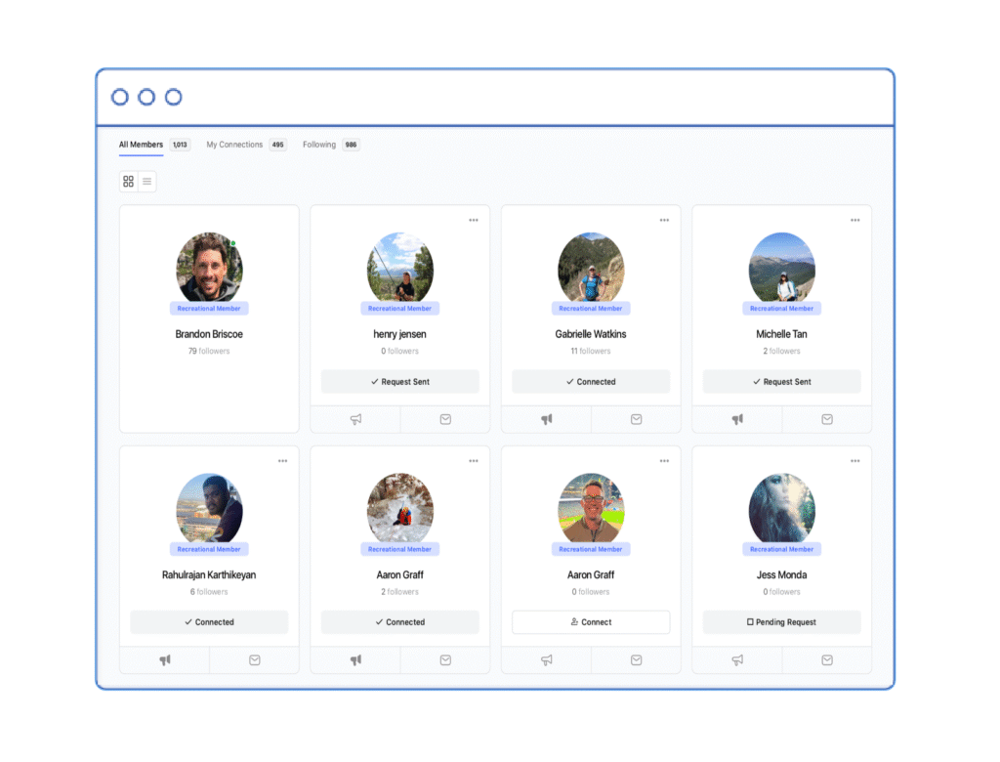Click envelope icon on Jess Monda's card

tap(827, 660)
